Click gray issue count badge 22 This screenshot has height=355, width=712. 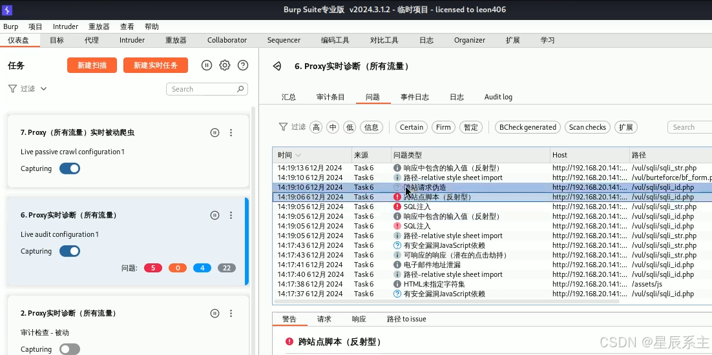coord(227,268)
